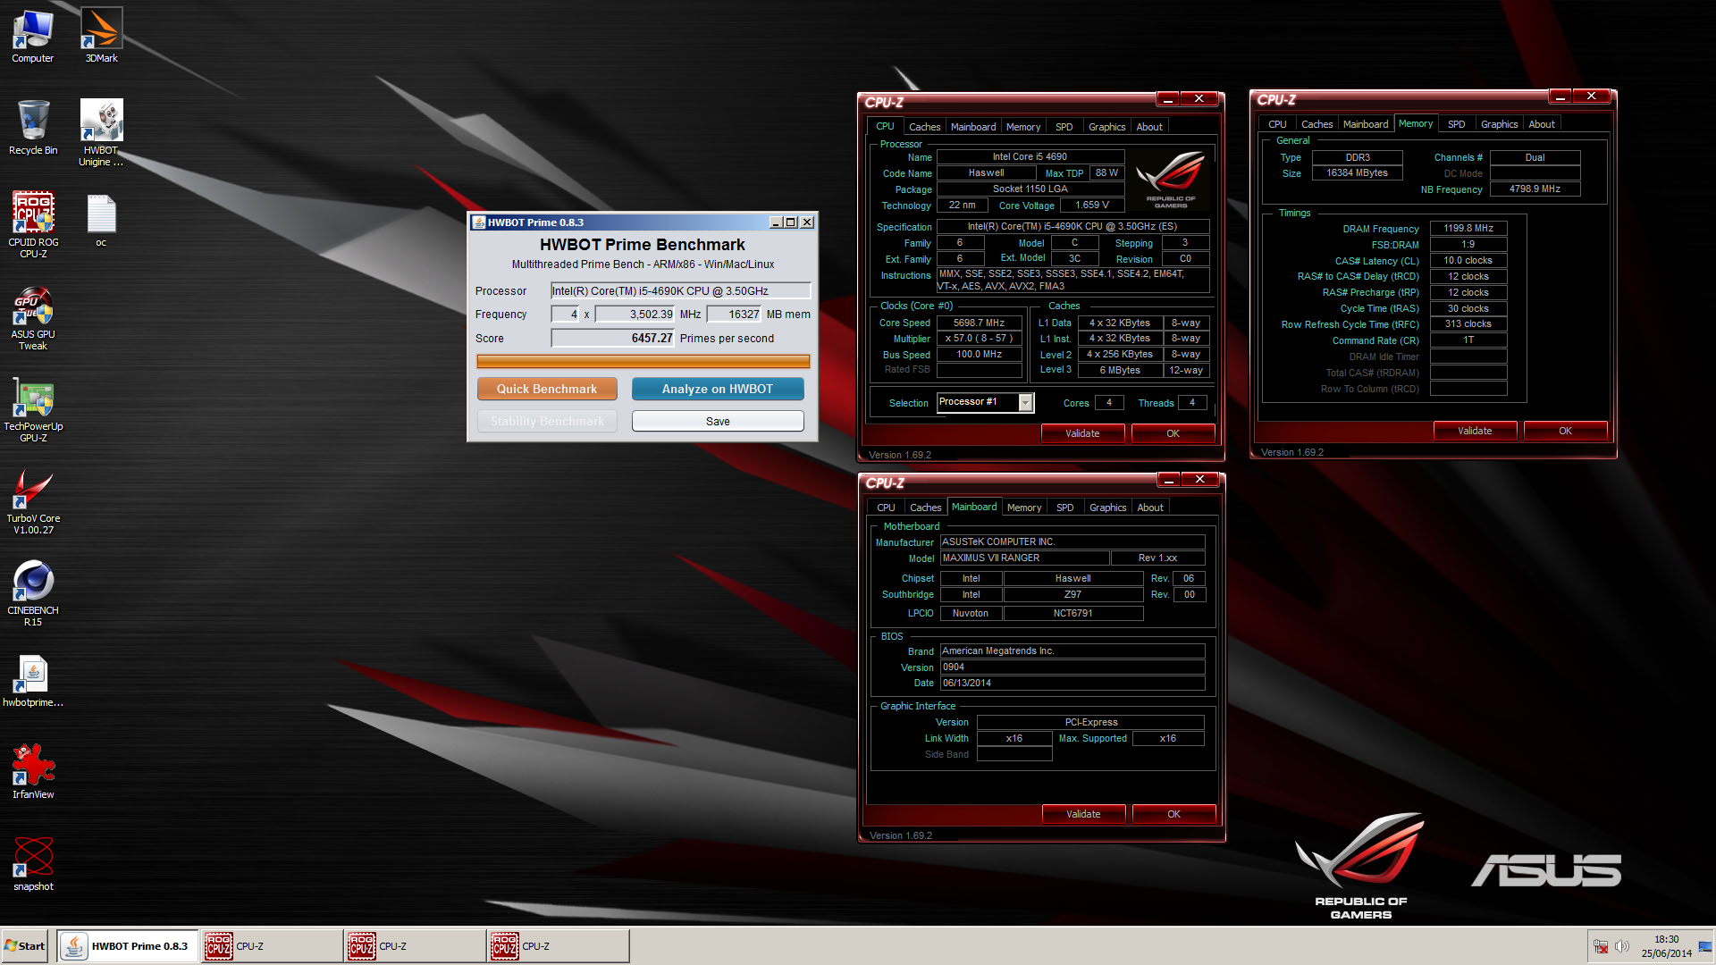
Task: Open the hwbotprime desktop shortcut
Action: coord(33,681)
